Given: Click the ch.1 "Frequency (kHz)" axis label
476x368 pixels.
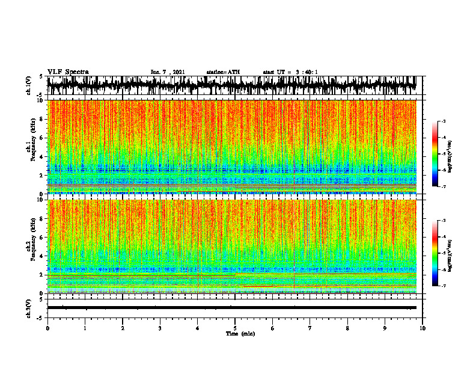Looking at the screenshot, I should (x=33, y=140).
